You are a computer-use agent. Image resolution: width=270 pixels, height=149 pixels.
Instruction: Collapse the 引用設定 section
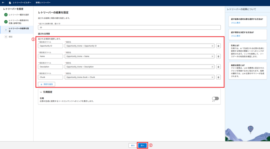pos(41,92)
